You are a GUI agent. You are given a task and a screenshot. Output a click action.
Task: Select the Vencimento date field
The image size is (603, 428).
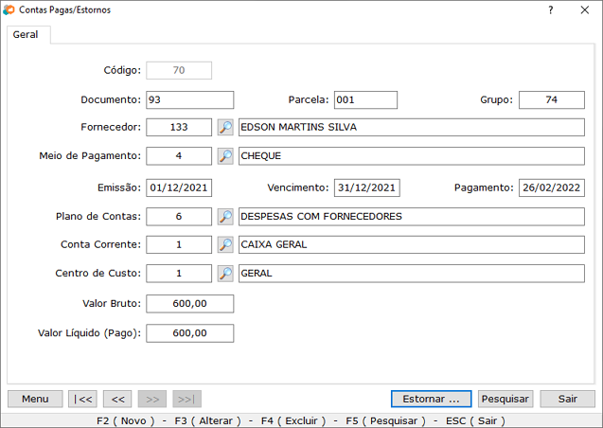coord(366,187)
